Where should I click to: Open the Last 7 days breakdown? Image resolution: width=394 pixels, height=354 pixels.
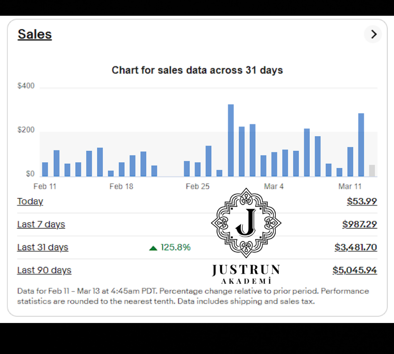(41, 224)
